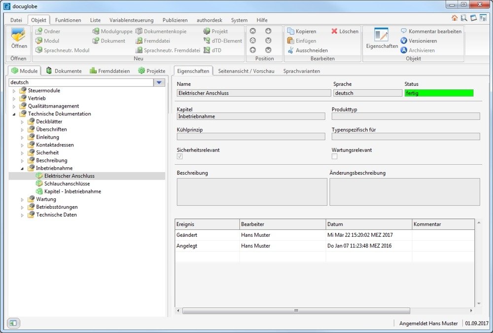Click the Versionieren icon
Screen dimensions: 493x333
coord(404,41)
